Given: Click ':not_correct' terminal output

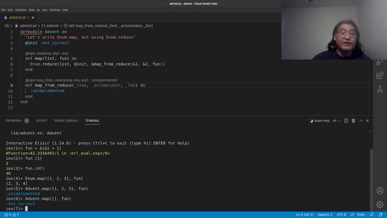Looking at the screenshot, I should coord(20,203).
